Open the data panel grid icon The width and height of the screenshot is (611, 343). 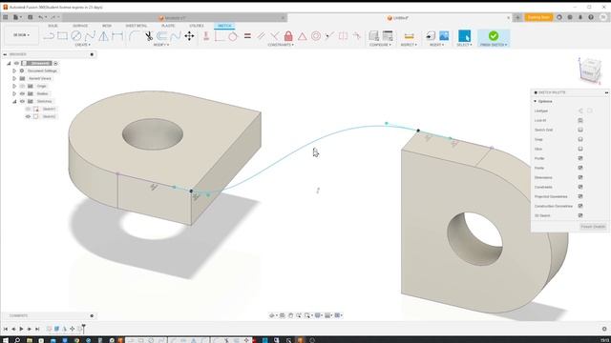point(6,17)
